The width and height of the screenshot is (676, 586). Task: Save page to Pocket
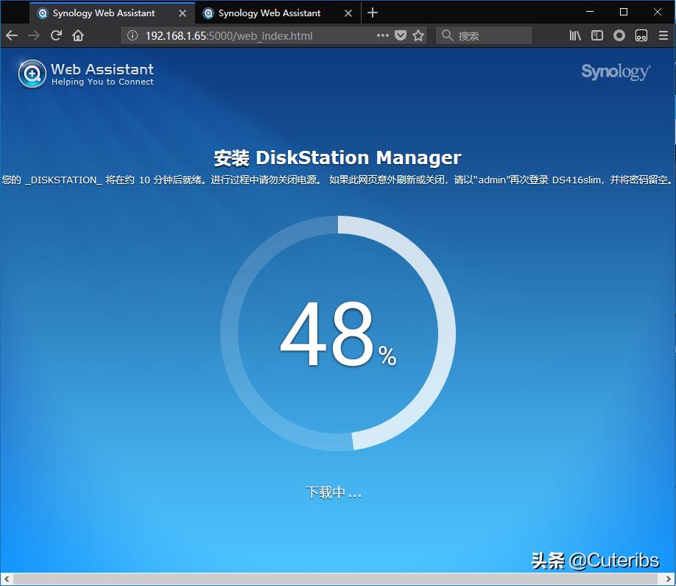[x=401, y=35]
